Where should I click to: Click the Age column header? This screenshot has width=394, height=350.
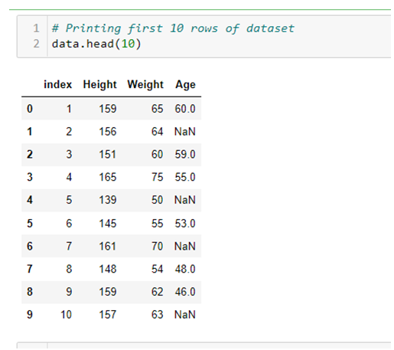[x=185, y=84]
